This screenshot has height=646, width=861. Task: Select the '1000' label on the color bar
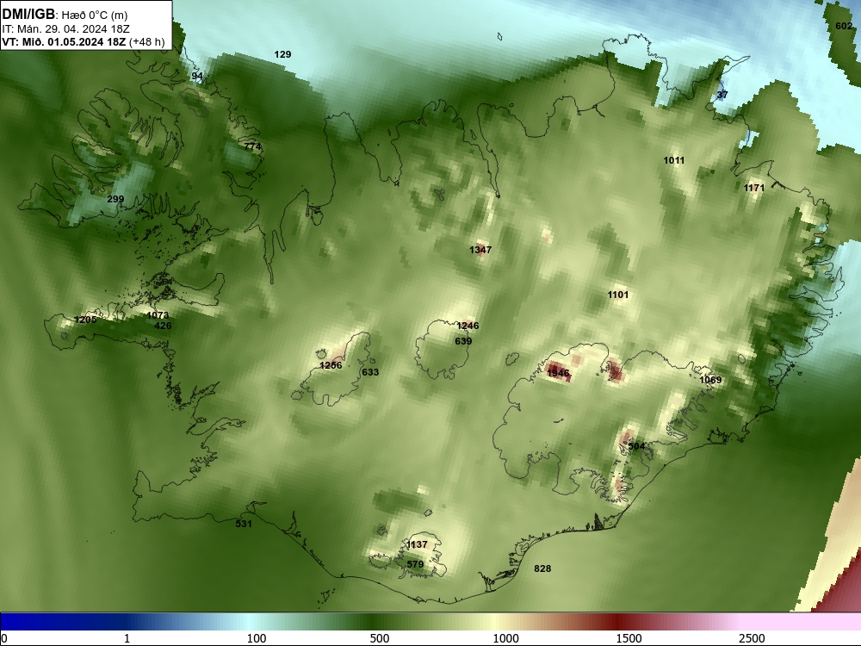point(505,638)
